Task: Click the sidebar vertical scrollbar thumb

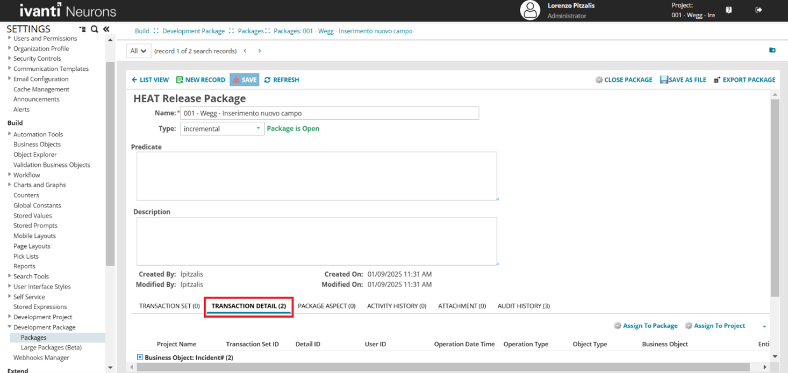Action: click(x=110, y=164)
